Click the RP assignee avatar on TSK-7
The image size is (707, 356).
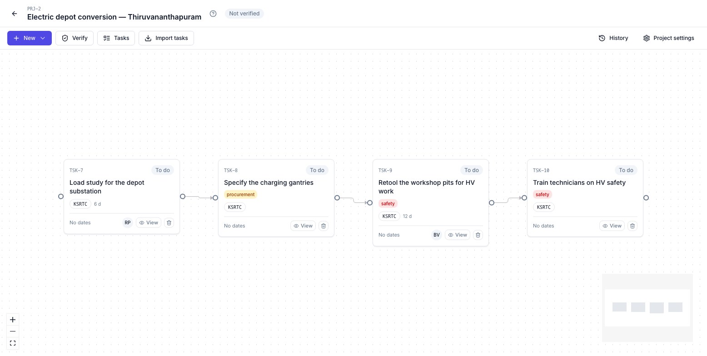[128, 222]
